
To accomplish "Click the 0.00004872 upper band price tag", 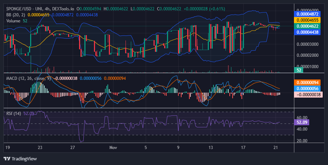I will pos(307,14).
